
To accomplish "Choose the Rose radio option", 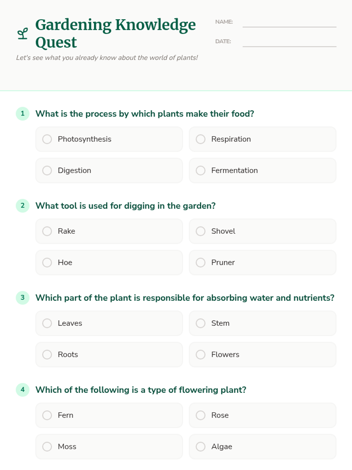I will click(x=201, y=415).
